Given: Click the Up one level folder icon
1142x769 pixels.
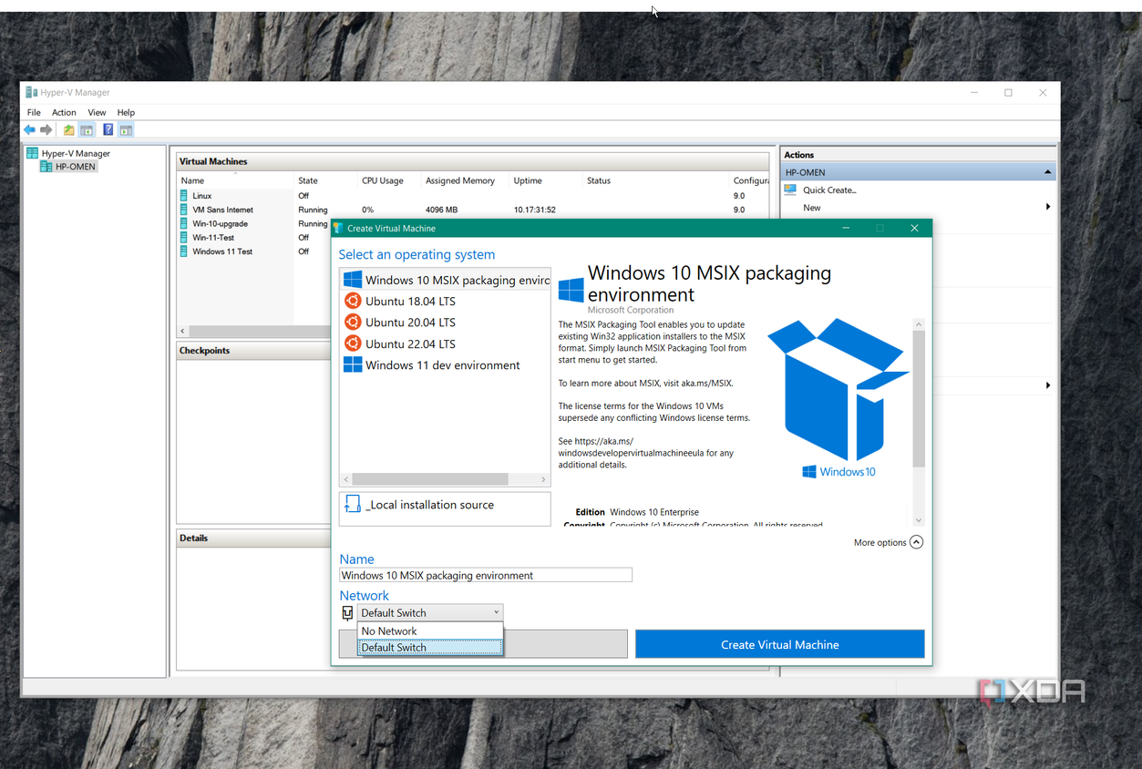Looking at the screenshot, I should [x=69, y=130].
